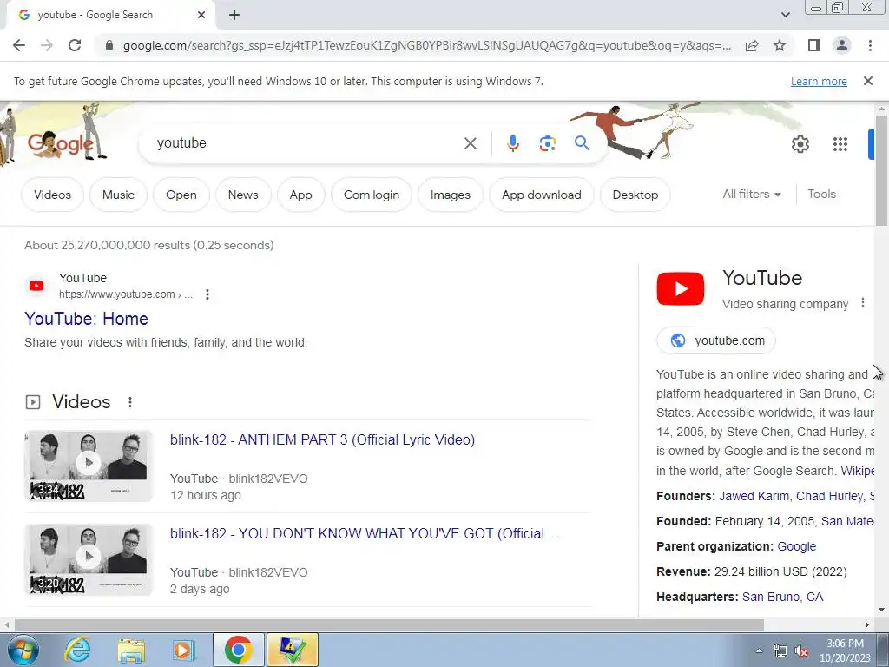Play the 3:34 blink-182 video thumbnail
The width and height of the screenshot is (889, 667).
click(89, 466)
